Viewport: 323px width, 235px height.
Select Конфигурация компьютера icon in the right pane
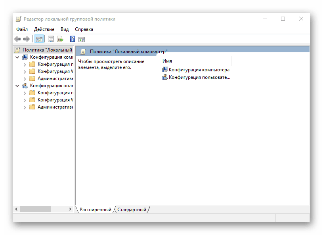[x=164, y=70]
